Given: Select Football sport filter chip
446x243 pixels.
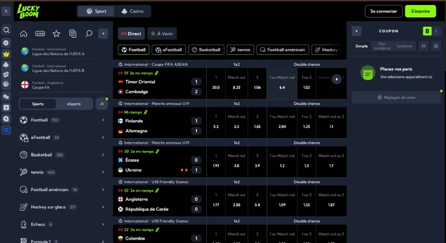Looking at the screenshot, I should (133, 50).
